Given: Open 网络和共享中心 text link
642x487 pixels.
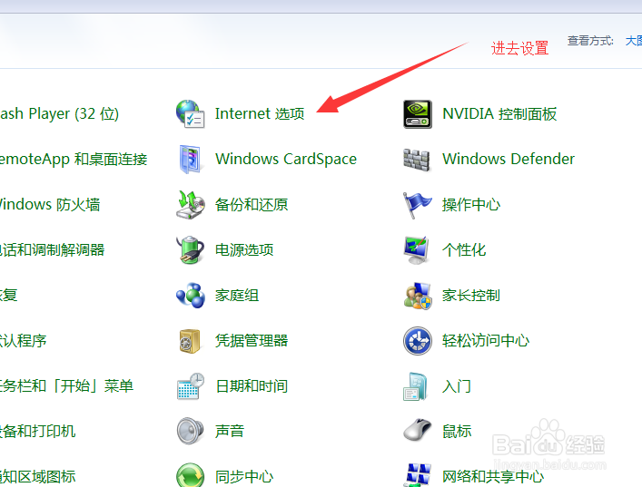Looking at the screenshot, I should 493,476.
